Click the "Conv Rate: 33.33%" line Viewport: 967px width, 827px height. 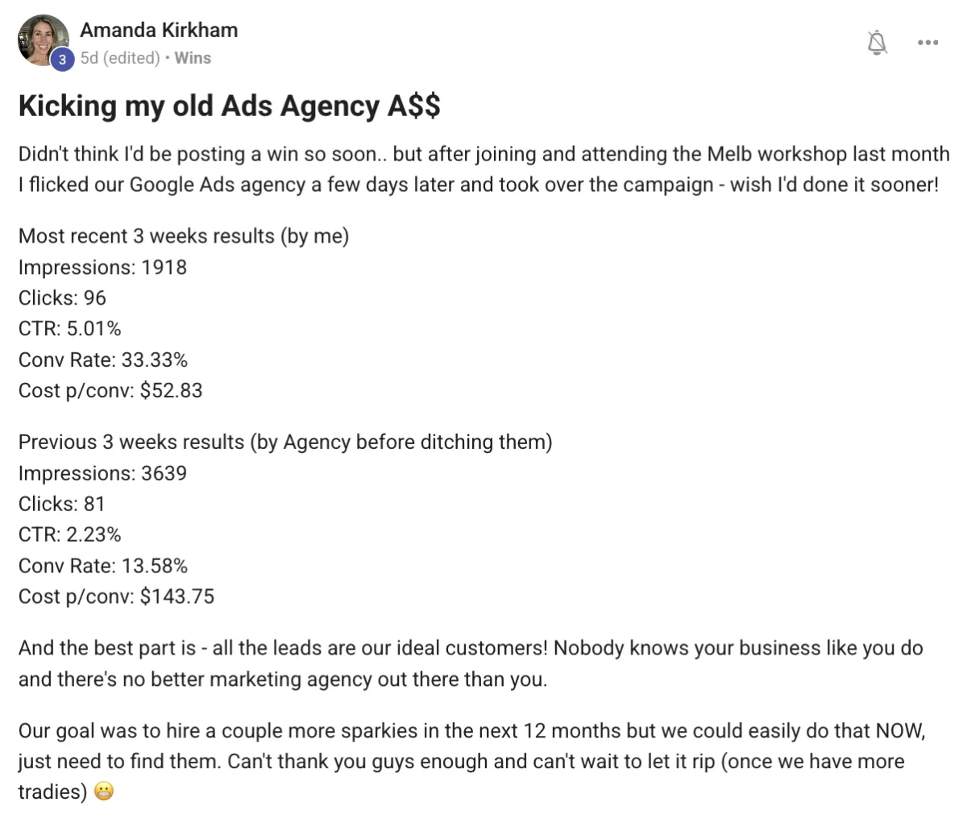coord(103,359)
